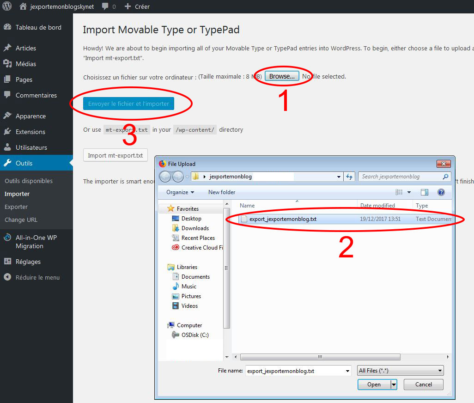474x403 pixels.
Task: Click New folder in the dialog toolbar
Action: pos(222,192)
